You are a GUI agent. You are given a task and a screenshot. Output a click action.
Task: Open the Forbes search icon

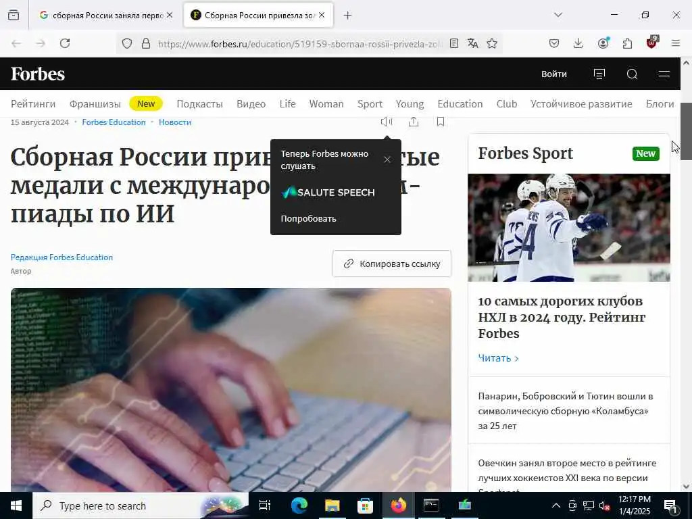click(632, 74)
